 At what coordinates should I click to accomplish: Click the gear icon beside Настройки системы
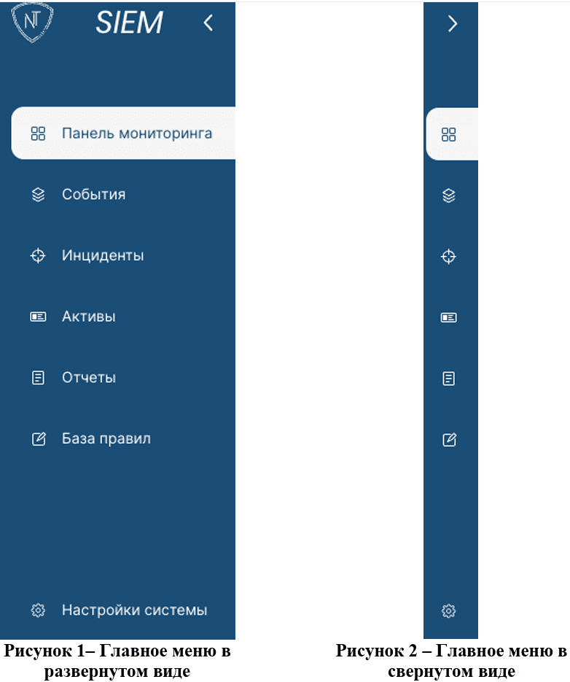point(38,611)
